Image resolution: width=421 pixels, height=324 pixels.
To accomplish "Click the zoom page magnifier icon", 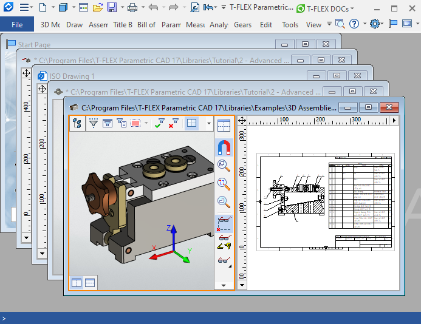I will [224, 202].
